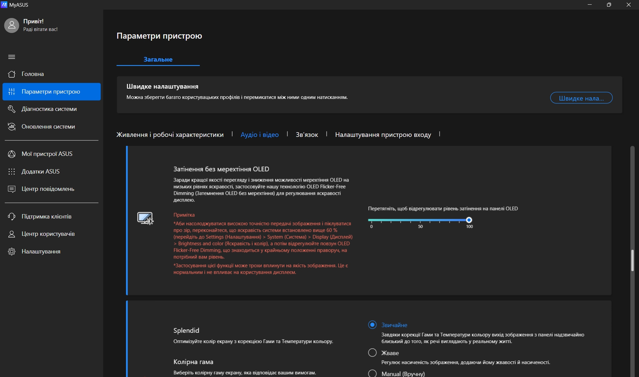The image size is (639, 377).
Task: Select the Жваве Splendid mode
Action: (372, 353)
